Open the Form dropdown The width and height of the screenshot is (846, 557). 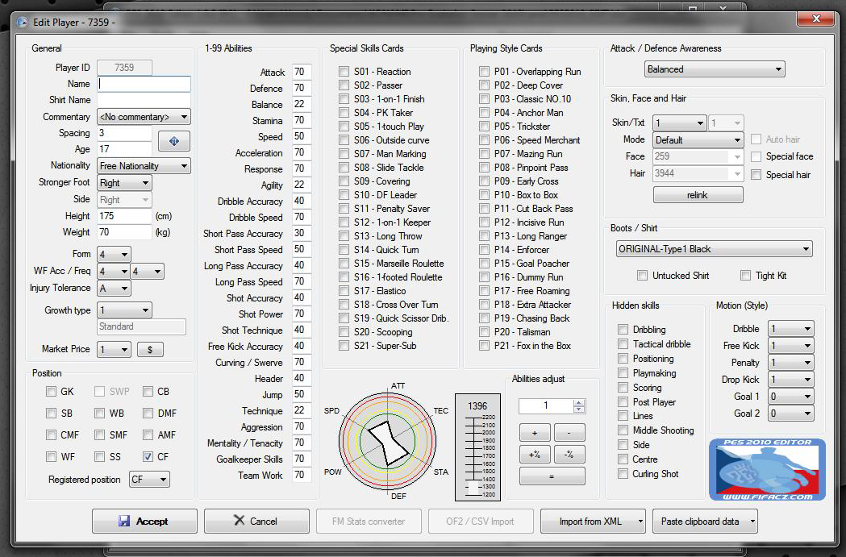click(115, 255)
